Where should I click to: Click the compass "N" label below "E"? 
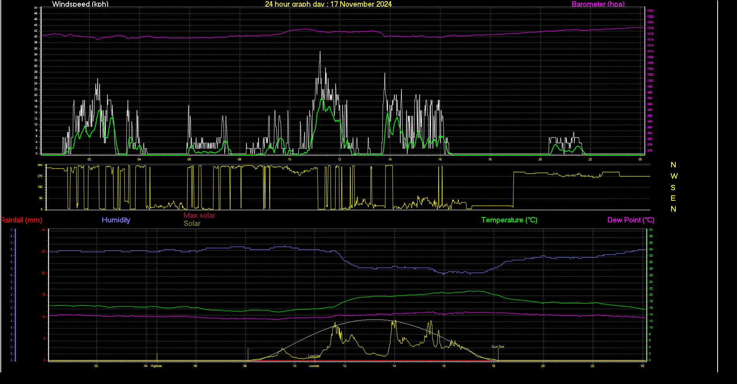tap(673, 209)
